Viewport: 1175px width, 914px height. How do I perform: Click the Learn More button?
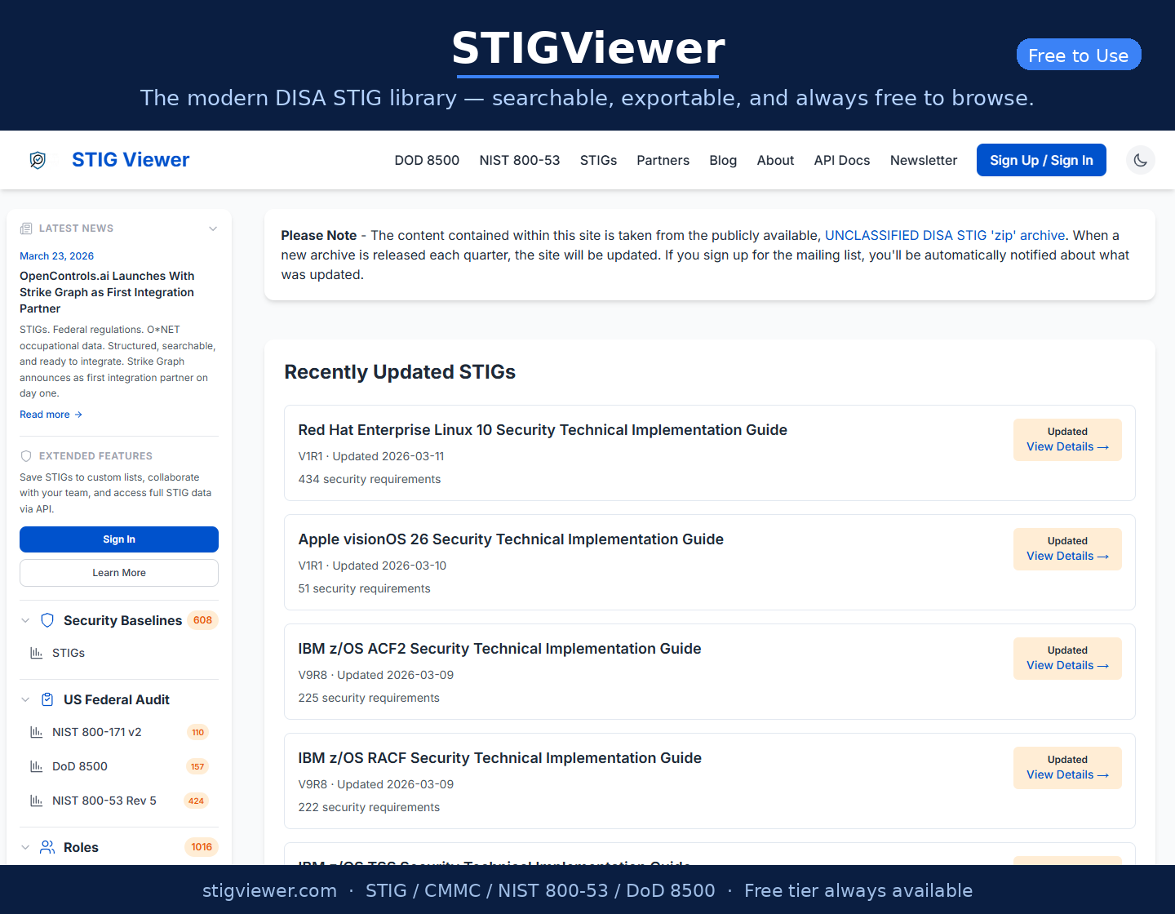point(119,573)
